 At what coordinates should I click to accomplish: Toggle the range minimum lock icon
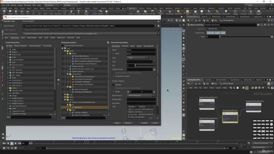pyautogui.click(x=128, y=92)
